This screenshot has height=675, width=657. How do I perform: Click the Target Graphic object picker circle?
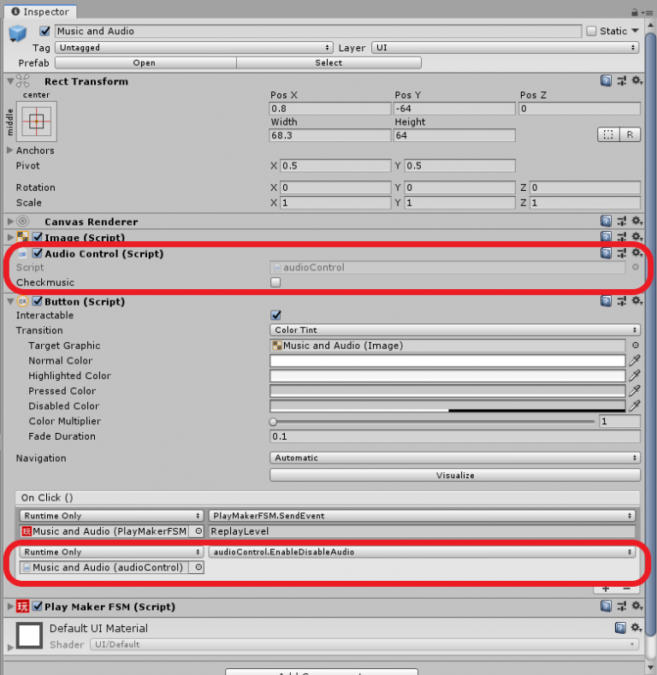tap(635, 346)
